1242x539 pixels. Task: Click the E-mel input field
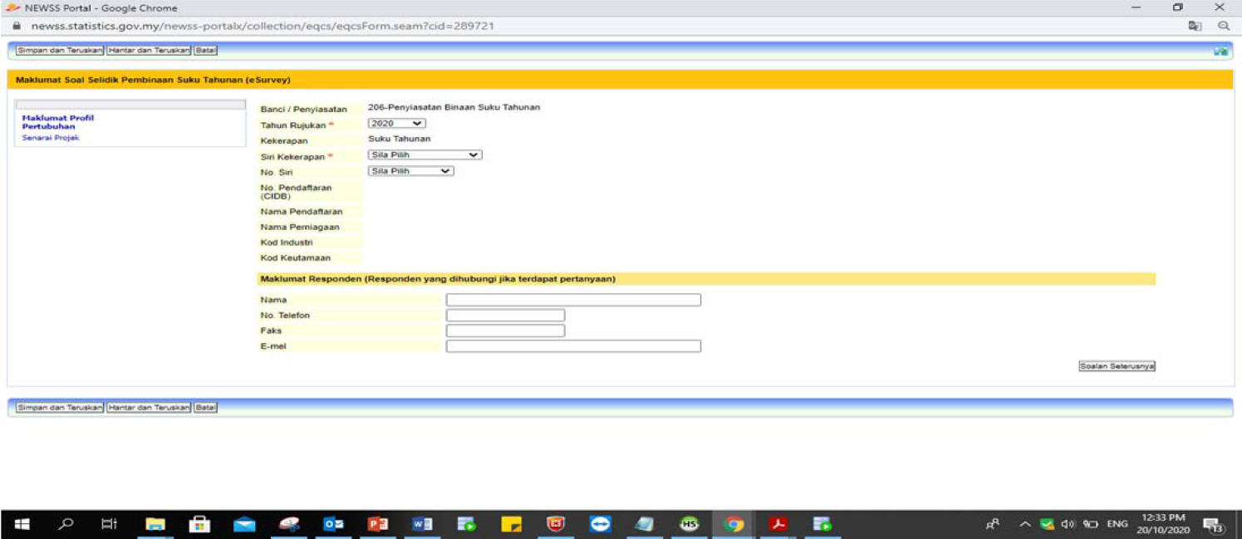tap(573, 346)
